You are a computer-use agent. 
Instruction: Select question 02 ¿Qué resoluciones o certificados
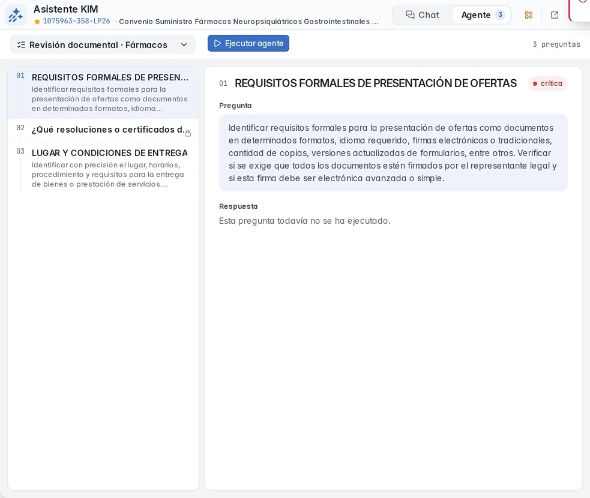pos(103,130)
